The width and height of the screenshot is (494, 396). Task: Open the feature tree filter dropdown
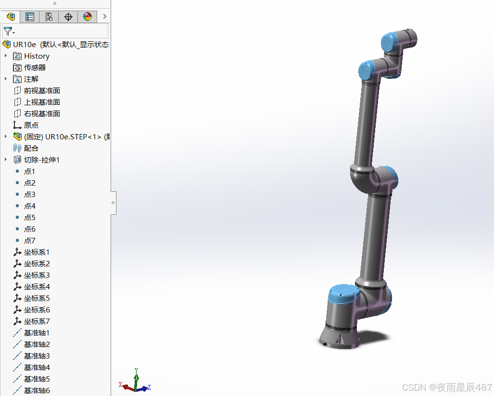pos(9,31)
